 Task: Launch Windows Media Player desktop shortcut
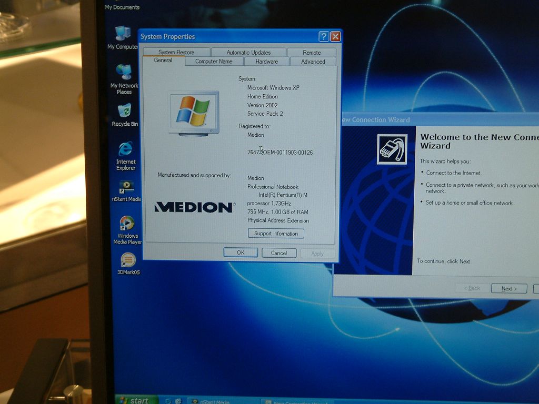coord(127,230)
